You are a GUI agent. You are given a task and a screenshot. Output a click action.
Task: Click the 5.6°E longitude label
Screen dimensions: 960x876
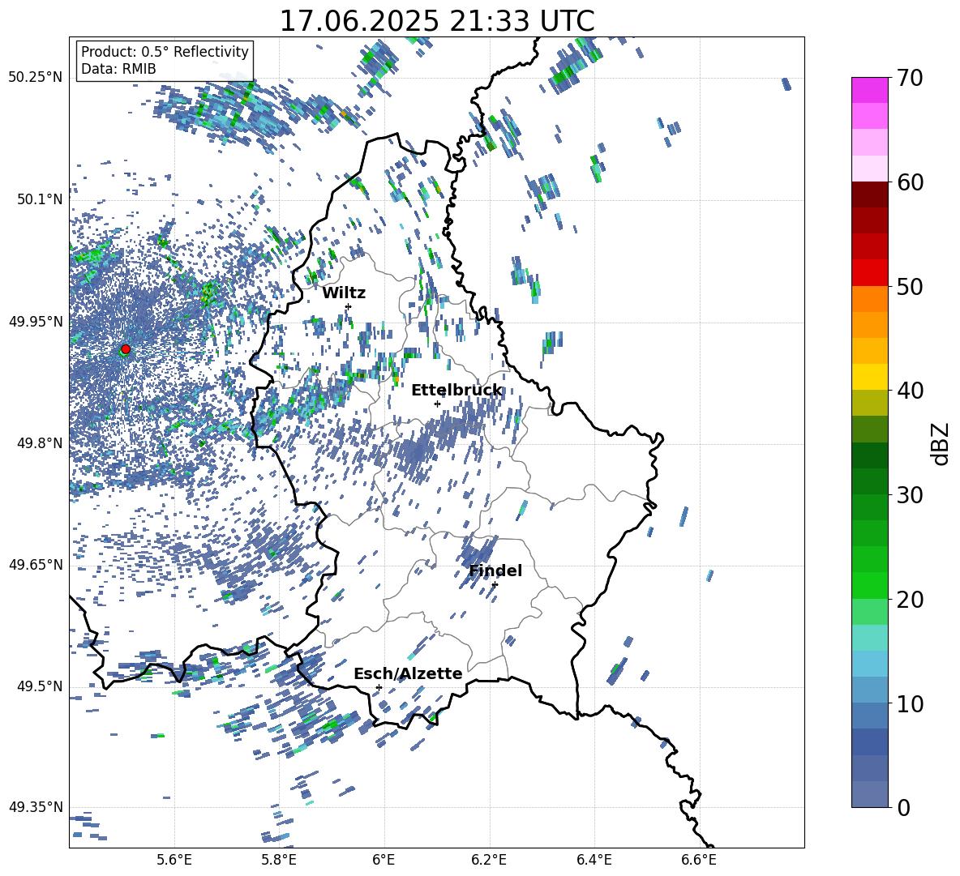tap(174, 860)
